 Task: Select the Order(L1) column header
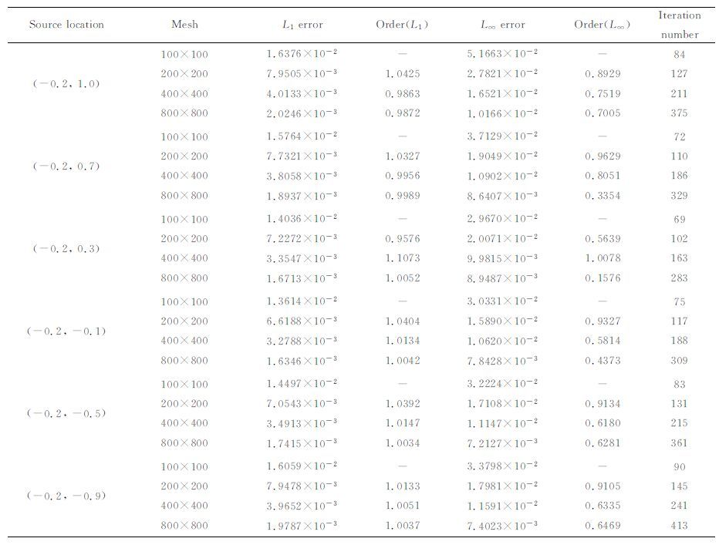point(402,25)
